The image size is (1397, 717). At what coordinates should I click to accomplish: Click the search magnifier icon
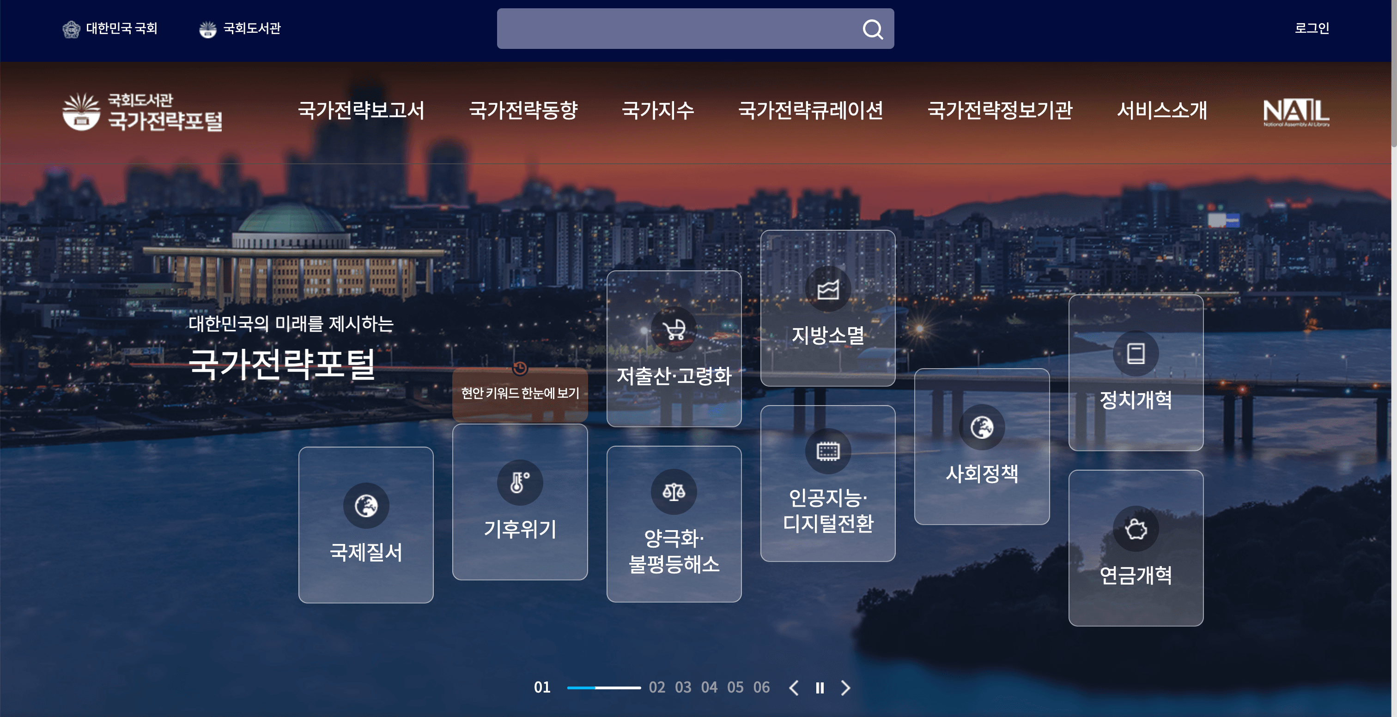pyautogui.click(x=873, y=29)
